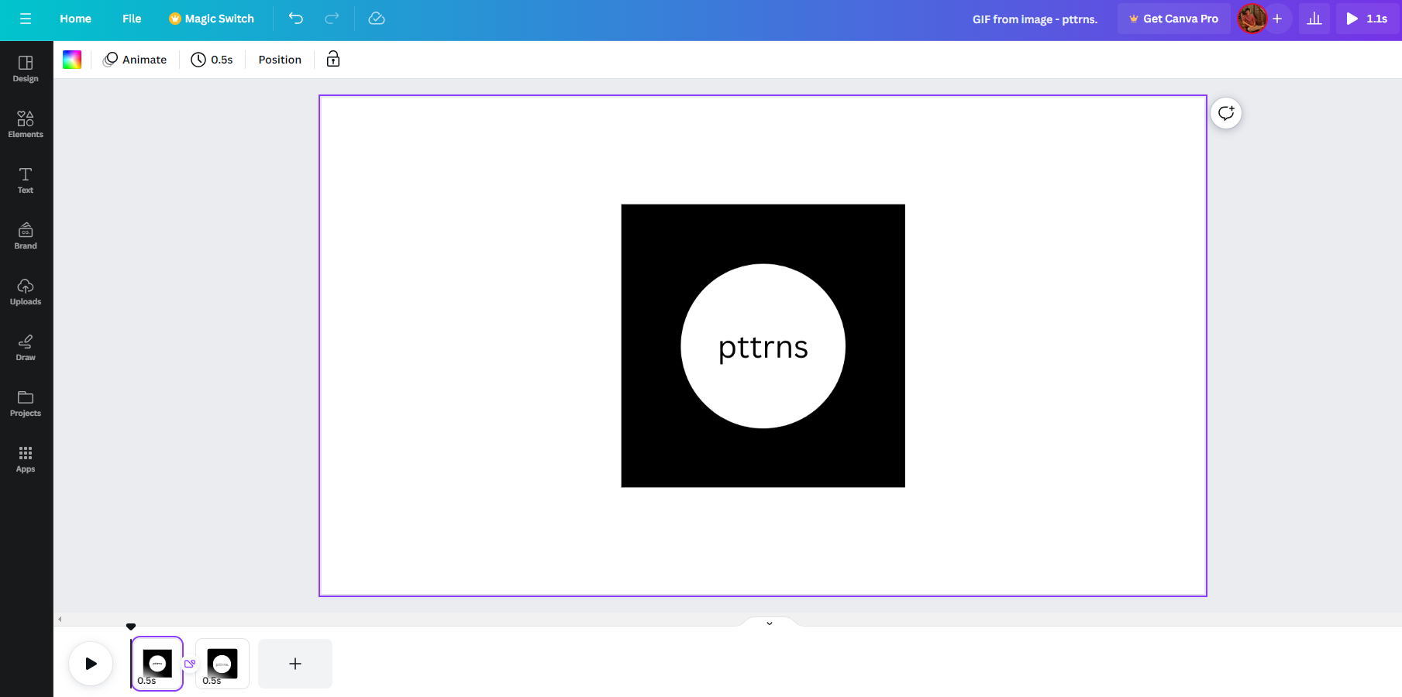1402x697 pixels.
Task: Open the page duration 0.5s control
Action: (212, 60)
